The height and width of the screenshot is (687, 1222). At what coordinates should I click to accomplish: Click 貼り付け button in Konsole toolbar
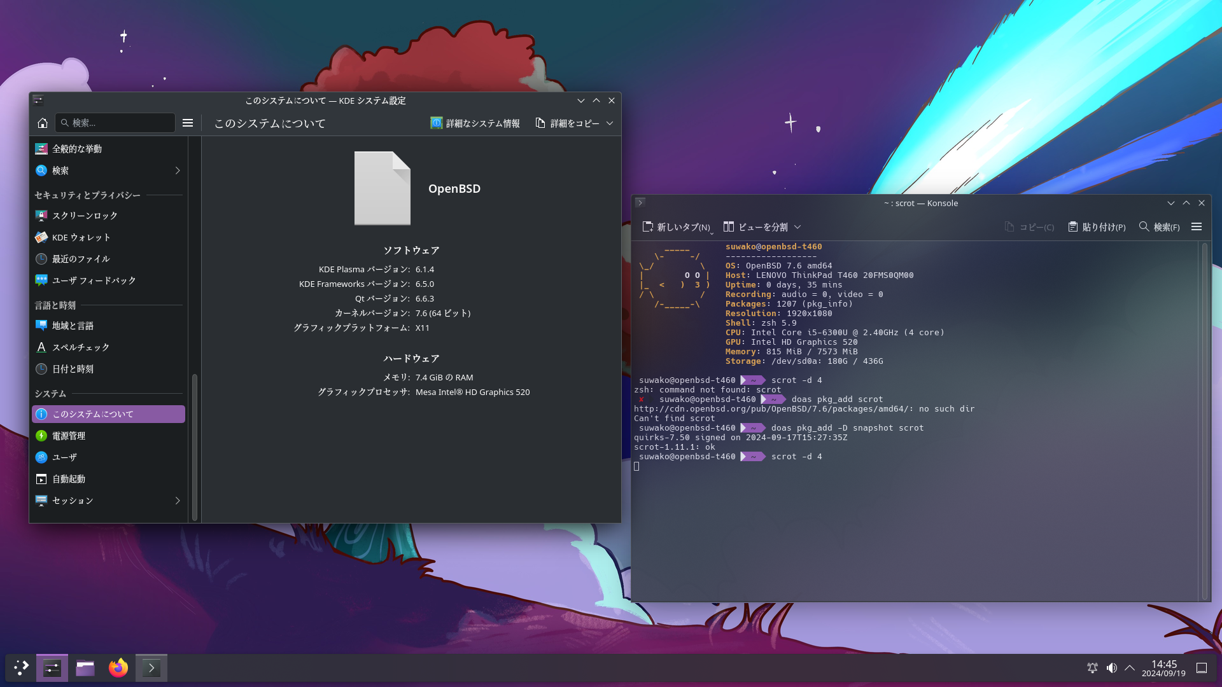pyautogui.click(x=1097, y=227)
